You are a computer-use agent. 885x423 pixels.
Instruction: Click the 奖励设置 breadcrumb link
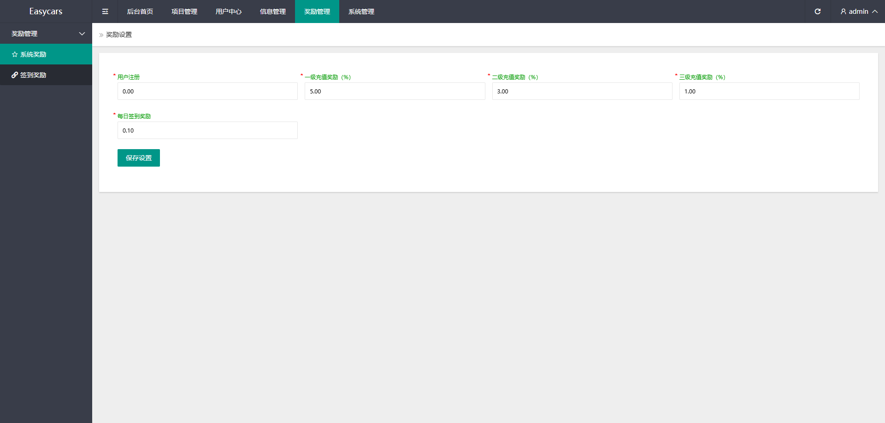pos(119,35)
